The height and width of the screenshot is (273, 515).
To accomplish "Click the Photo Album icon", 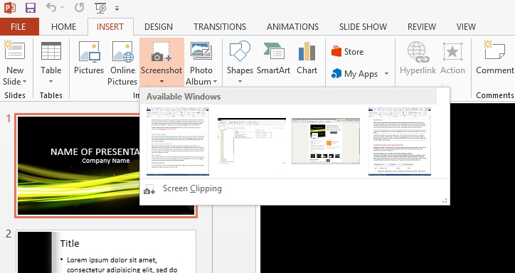I will pyautogui.click(x=201, y=51).
